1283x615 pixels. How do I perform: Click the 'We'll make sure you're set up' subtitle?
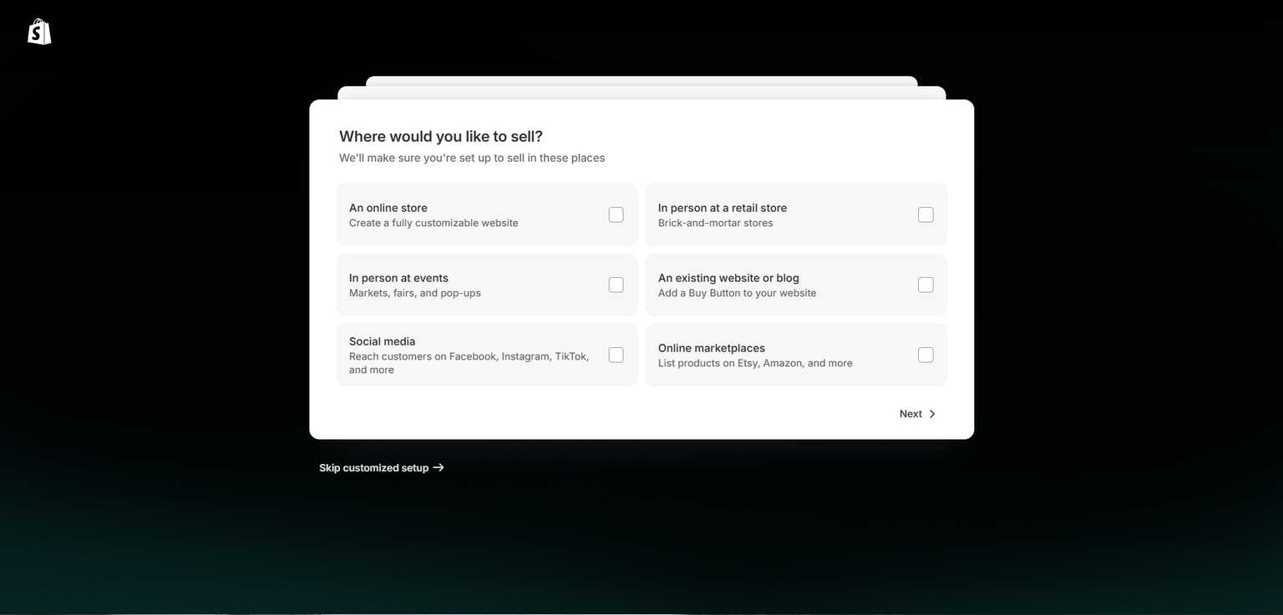[472, 158]
